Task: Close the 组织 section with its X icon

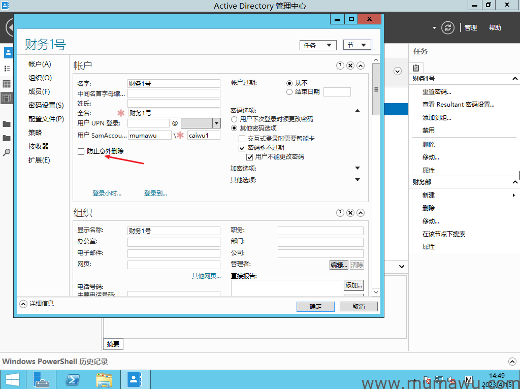Action: click(350, 213)
